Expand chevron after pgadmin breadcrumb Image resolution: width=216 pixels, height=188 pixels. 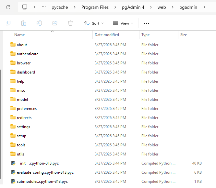pyautogui.click(x=204, y=7)
